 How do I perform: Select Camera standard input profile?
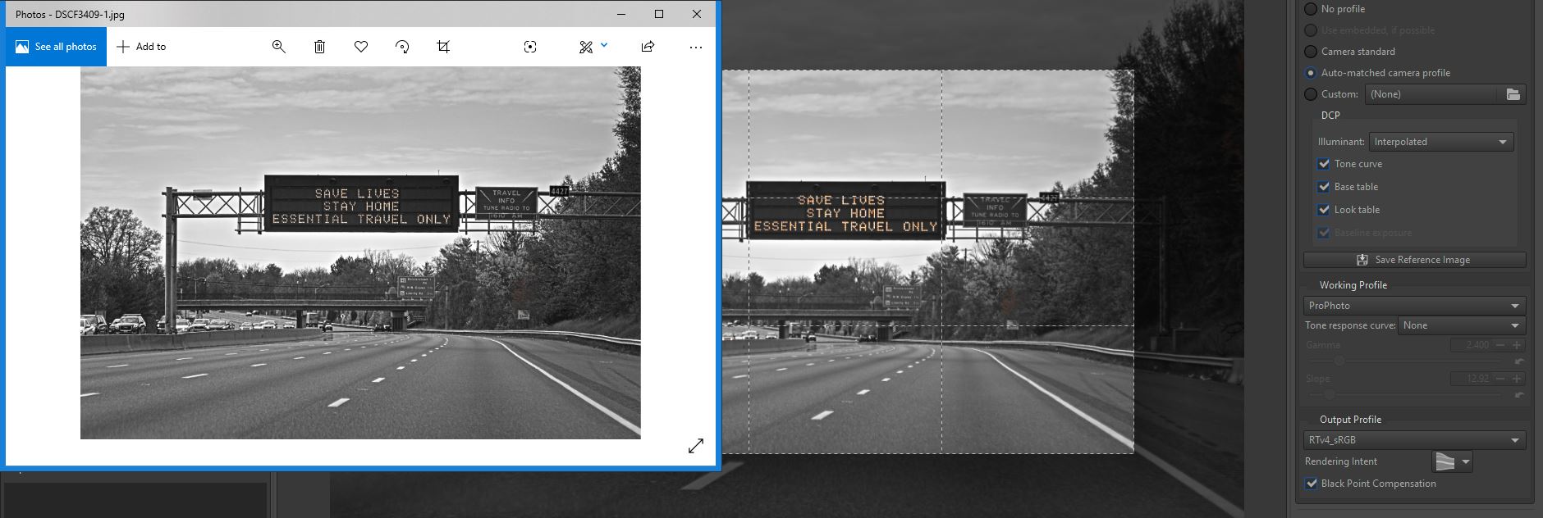pyautogui.click(x=1311, y=52)
